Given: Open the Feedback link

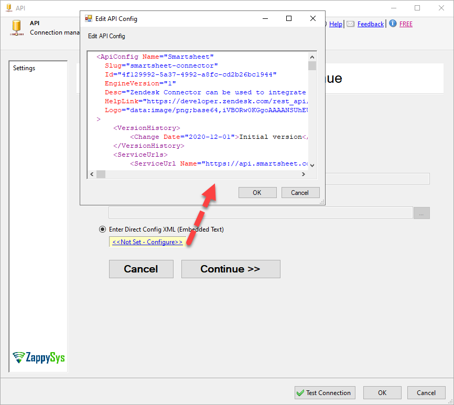Looking at the screenshot, I should coord(371,24).
